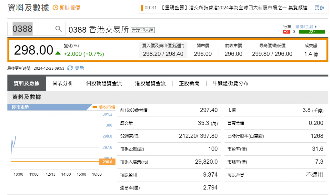Click the 52週高/低 value 212.20/ 397.80
The image size is (330, 195).
pyautogui.click(x=198, y=136)
